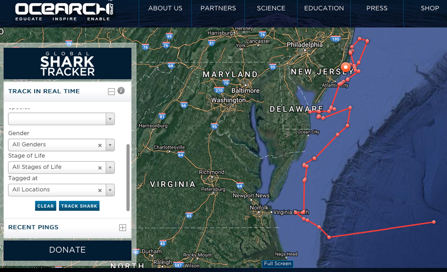Switch the map to Full Screen
The width and height of the screenshot is (447, 272).
pyautogui.click(x=278, y=263)
